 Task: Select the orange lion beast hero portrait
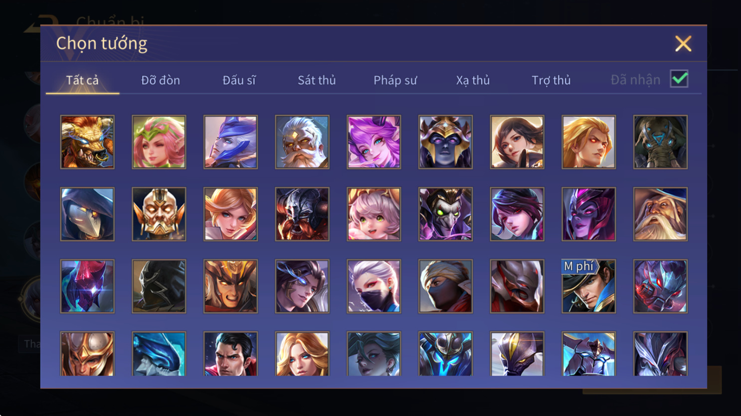(x=87, y=142)
